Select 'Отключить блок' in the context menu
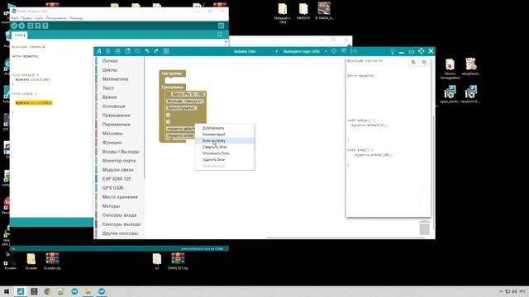Screen dimensions: 529x297 225,153
